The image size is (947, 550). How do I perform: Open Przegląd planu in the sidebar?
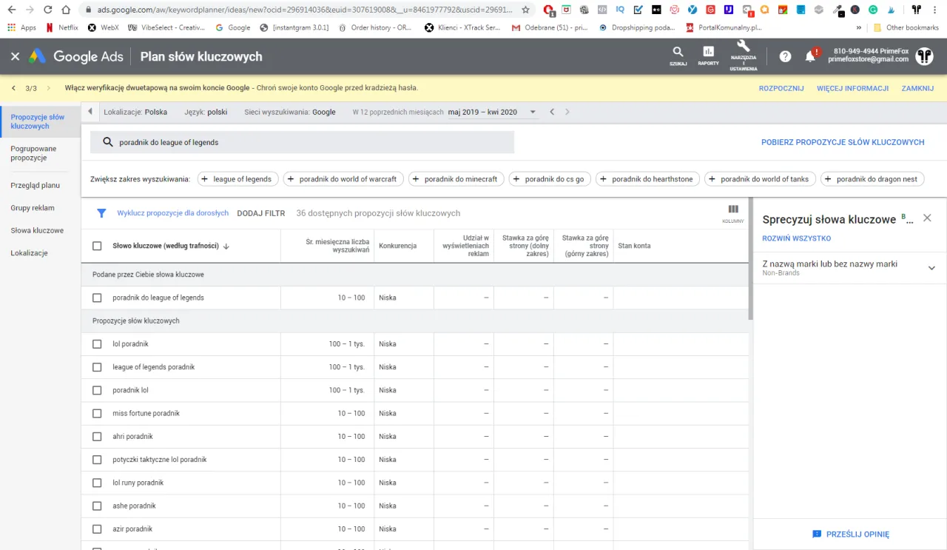(35, 185)
